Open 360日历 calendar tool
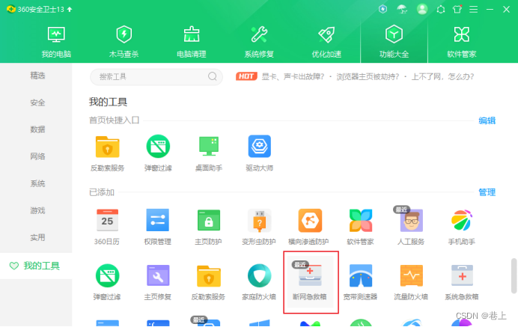The image size is (518, 327). click(x=107, y=227)
